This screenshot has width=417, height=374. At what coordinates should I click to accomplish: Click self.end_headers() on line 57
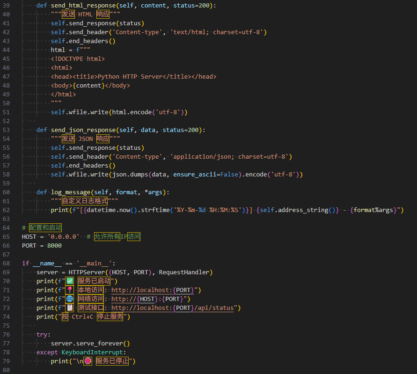tap(83, 165)
